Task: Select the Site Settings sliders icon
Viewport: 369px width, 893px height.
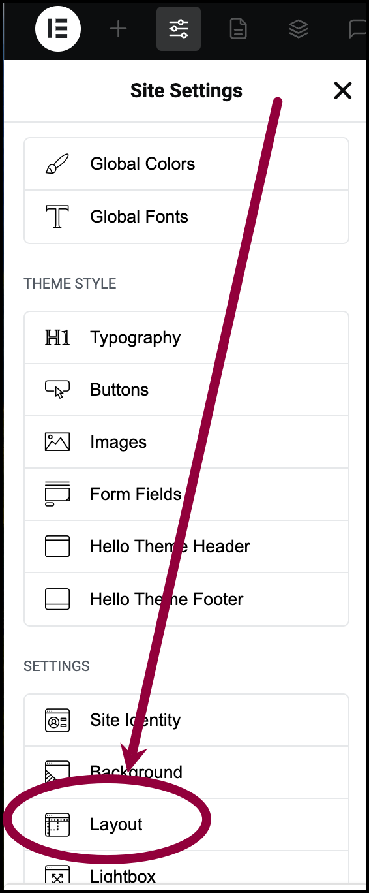Action: pyautogui.click(x=178, y=29)
